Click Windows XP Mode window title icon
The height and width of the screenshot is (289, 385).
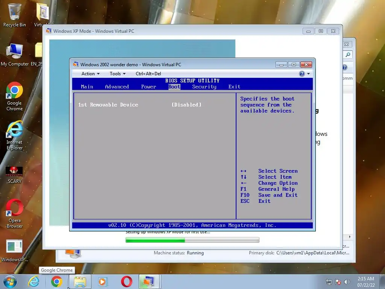(49, 31)
